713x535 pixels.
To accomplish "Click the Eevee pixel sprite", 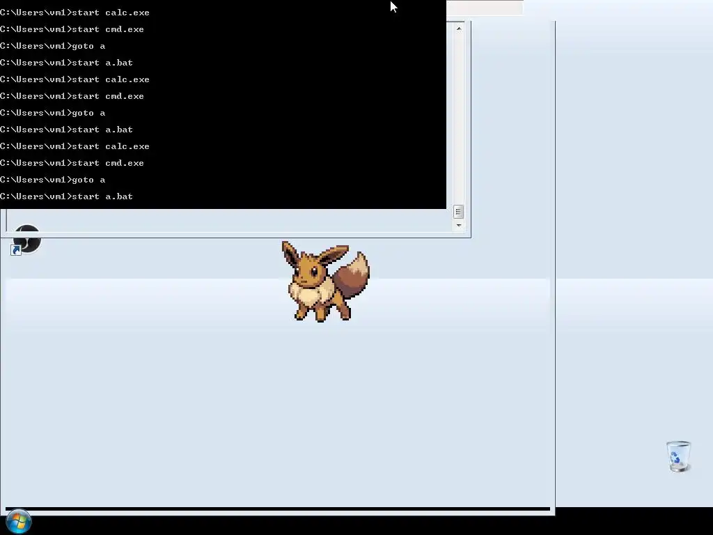I will [325, 281].
